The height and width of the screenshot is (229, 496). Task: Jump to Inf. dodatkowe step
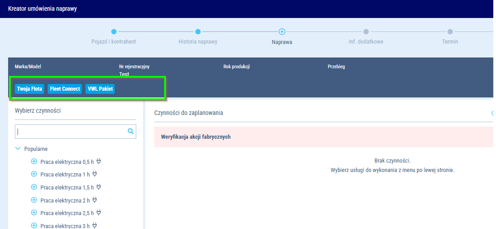[x=366, y=31]
